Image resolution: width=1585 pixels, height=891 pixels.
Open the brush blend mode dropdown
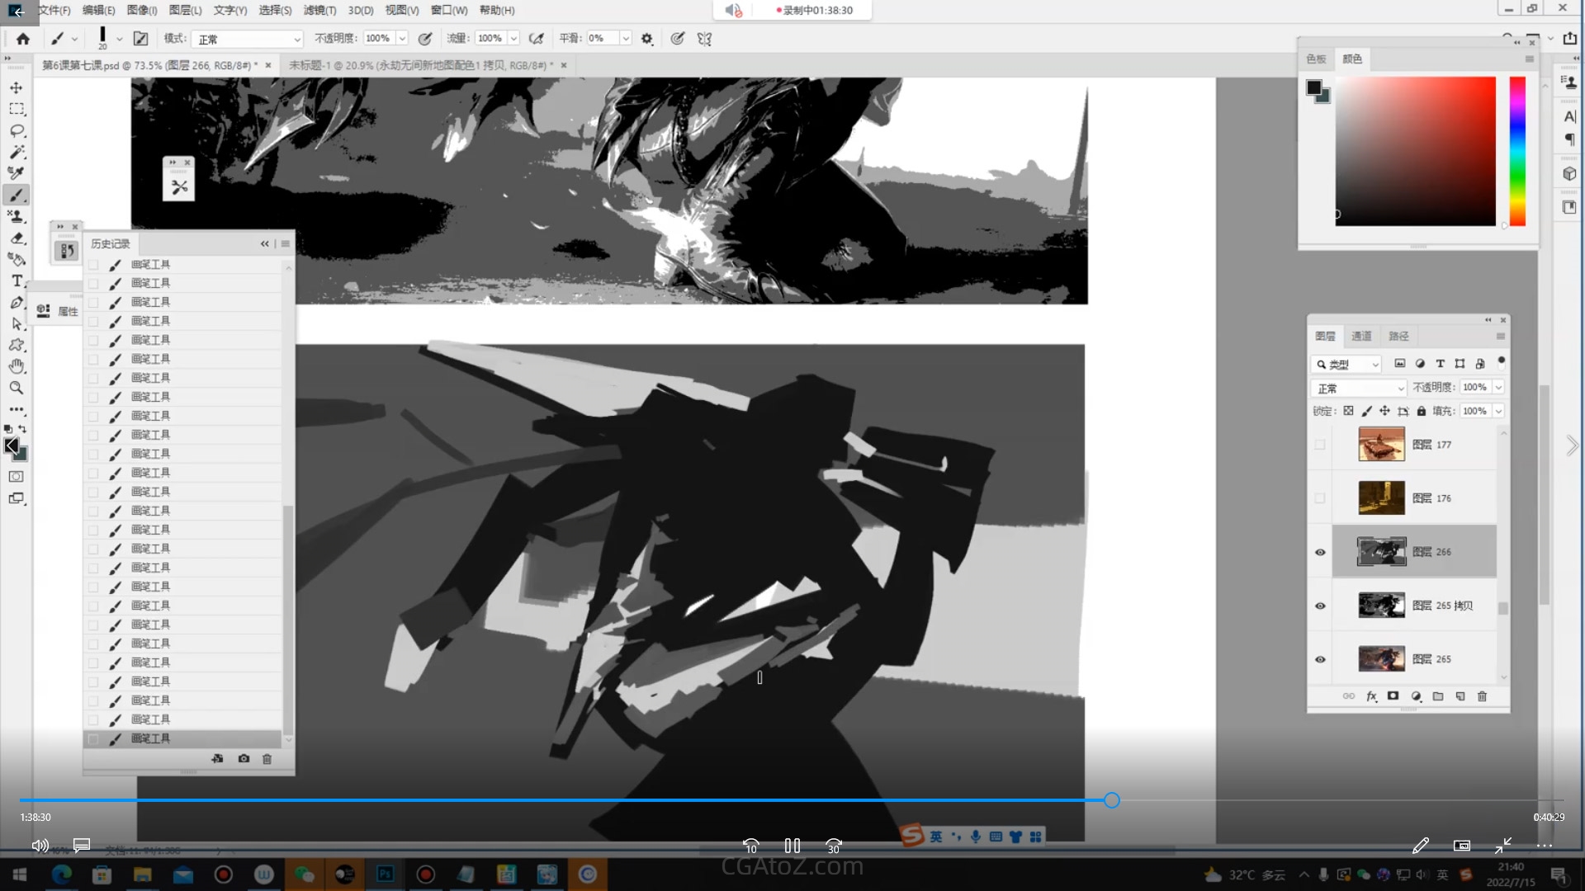pyautogui.click(x=248, y=39)
